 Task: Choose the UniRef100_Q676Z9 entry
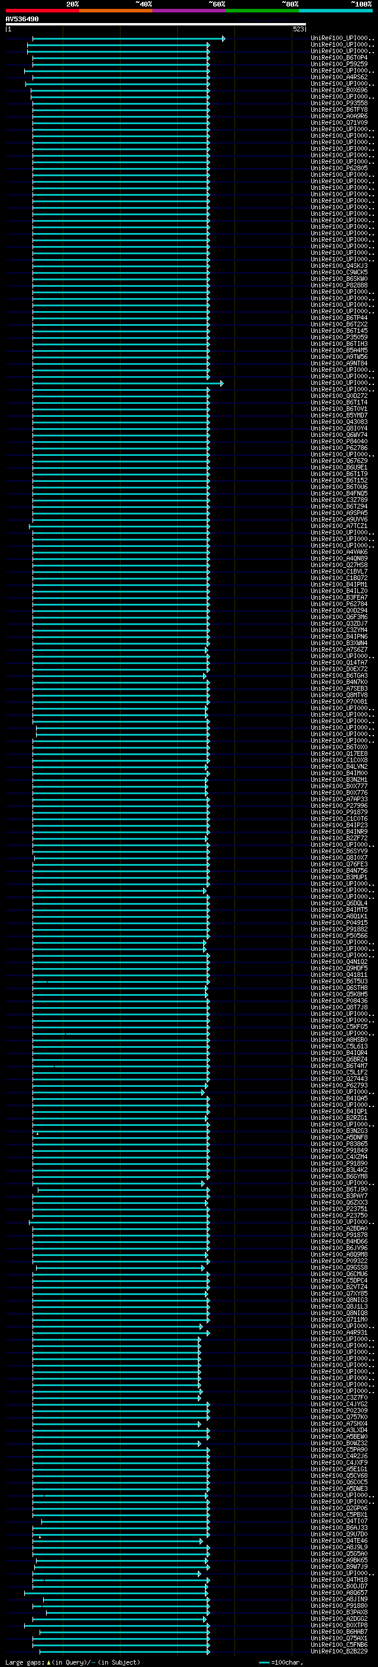[339, 461]
